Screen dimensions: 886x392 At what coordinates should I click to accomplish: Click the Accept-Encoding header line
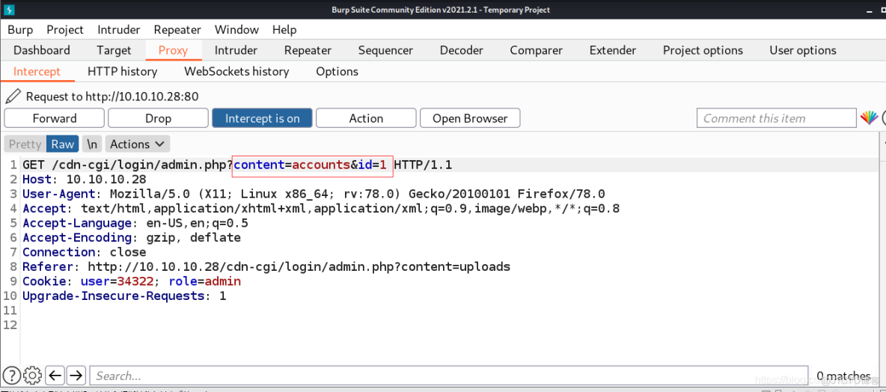pyautogui.click(x=132, y=238)
